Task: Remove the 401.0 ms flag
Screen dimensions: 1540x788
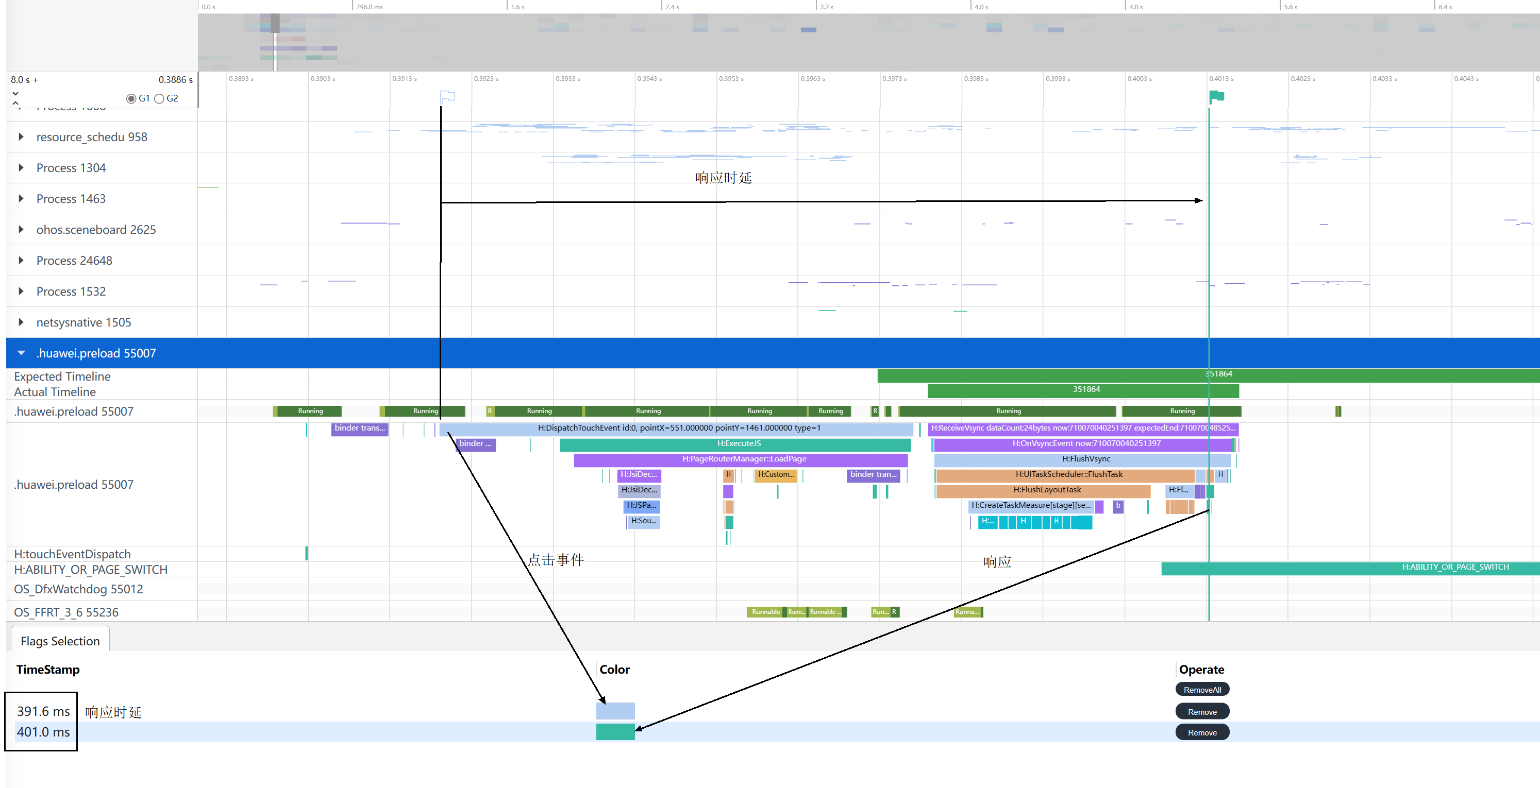Action: [1201, 732]
